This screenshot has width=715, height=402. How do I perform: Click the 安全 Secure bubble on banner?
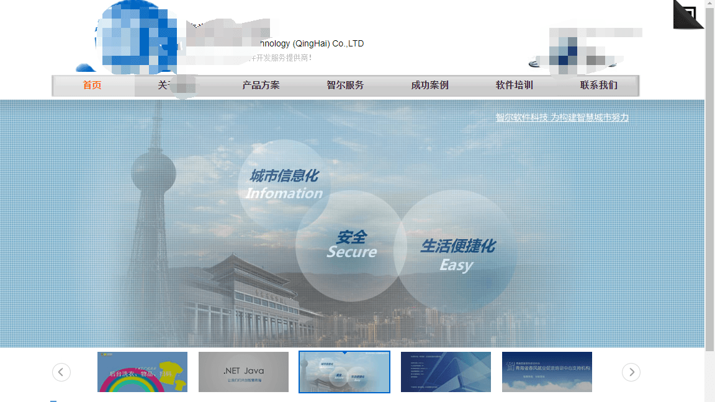351,245
